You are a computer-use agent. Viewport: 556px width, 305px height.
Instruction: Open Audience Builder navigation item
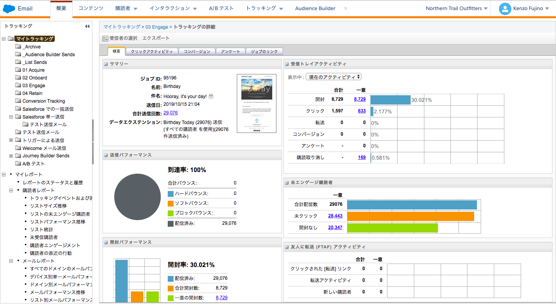point(315,8)
